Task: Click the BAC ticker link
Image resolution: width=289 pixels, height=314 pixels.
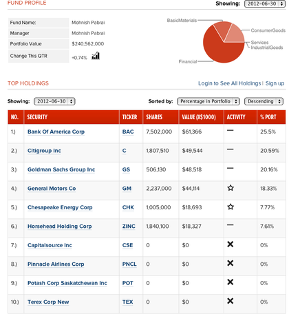Action: [128, 132]
